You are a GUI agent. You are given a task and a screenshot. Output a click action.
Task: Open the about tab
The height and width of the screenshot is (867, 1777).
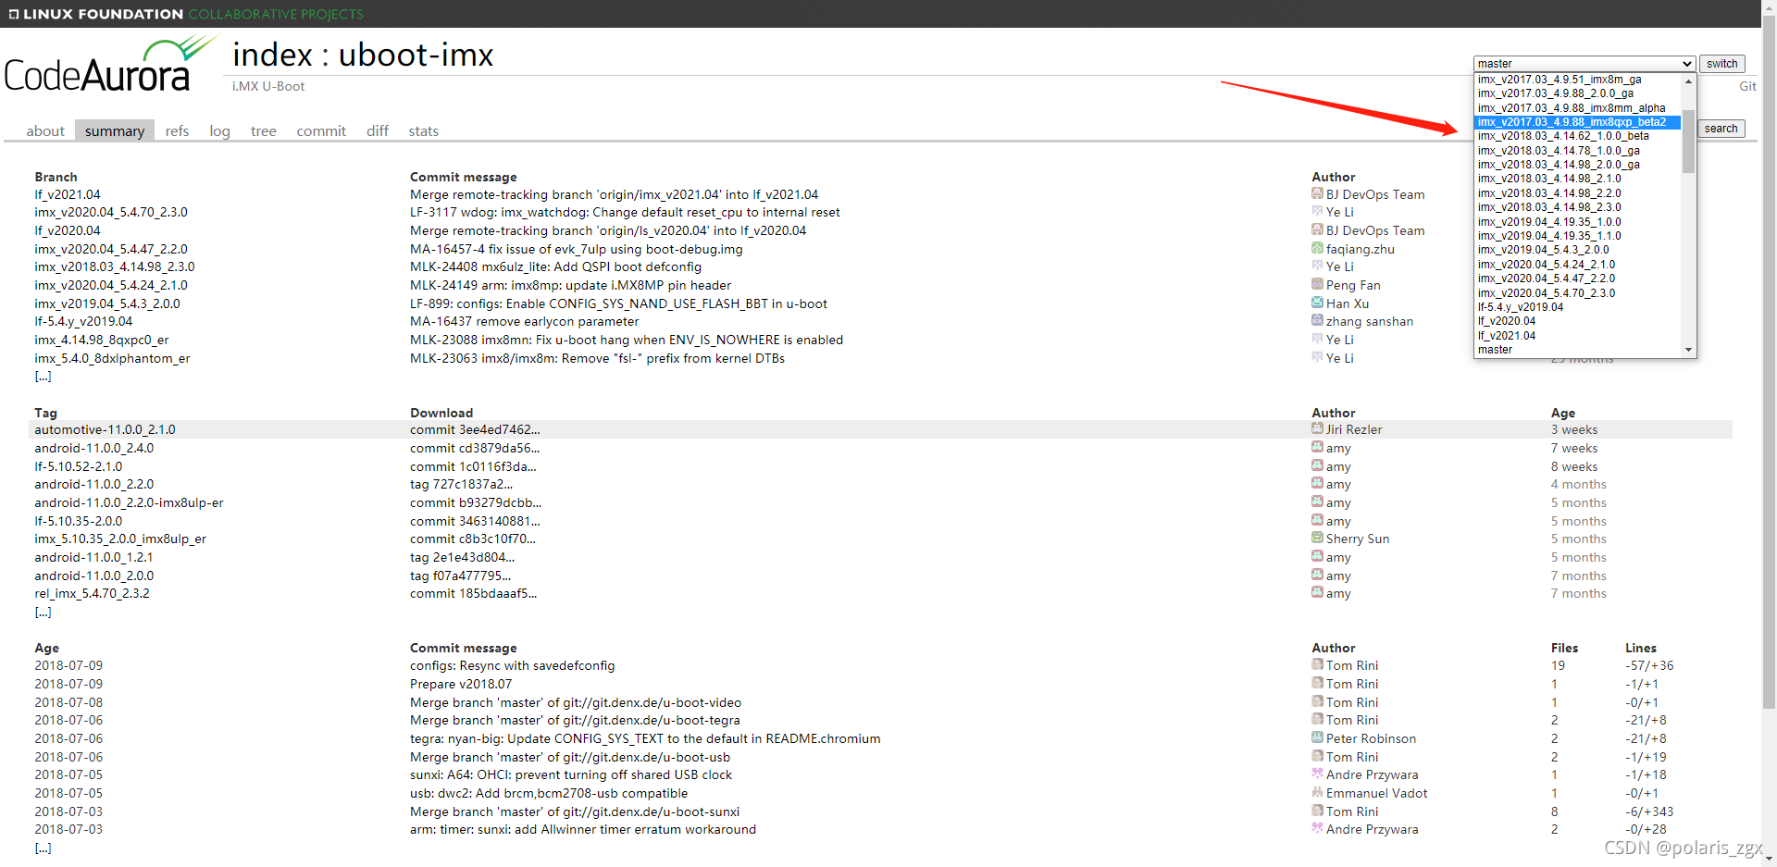point(45,131)
